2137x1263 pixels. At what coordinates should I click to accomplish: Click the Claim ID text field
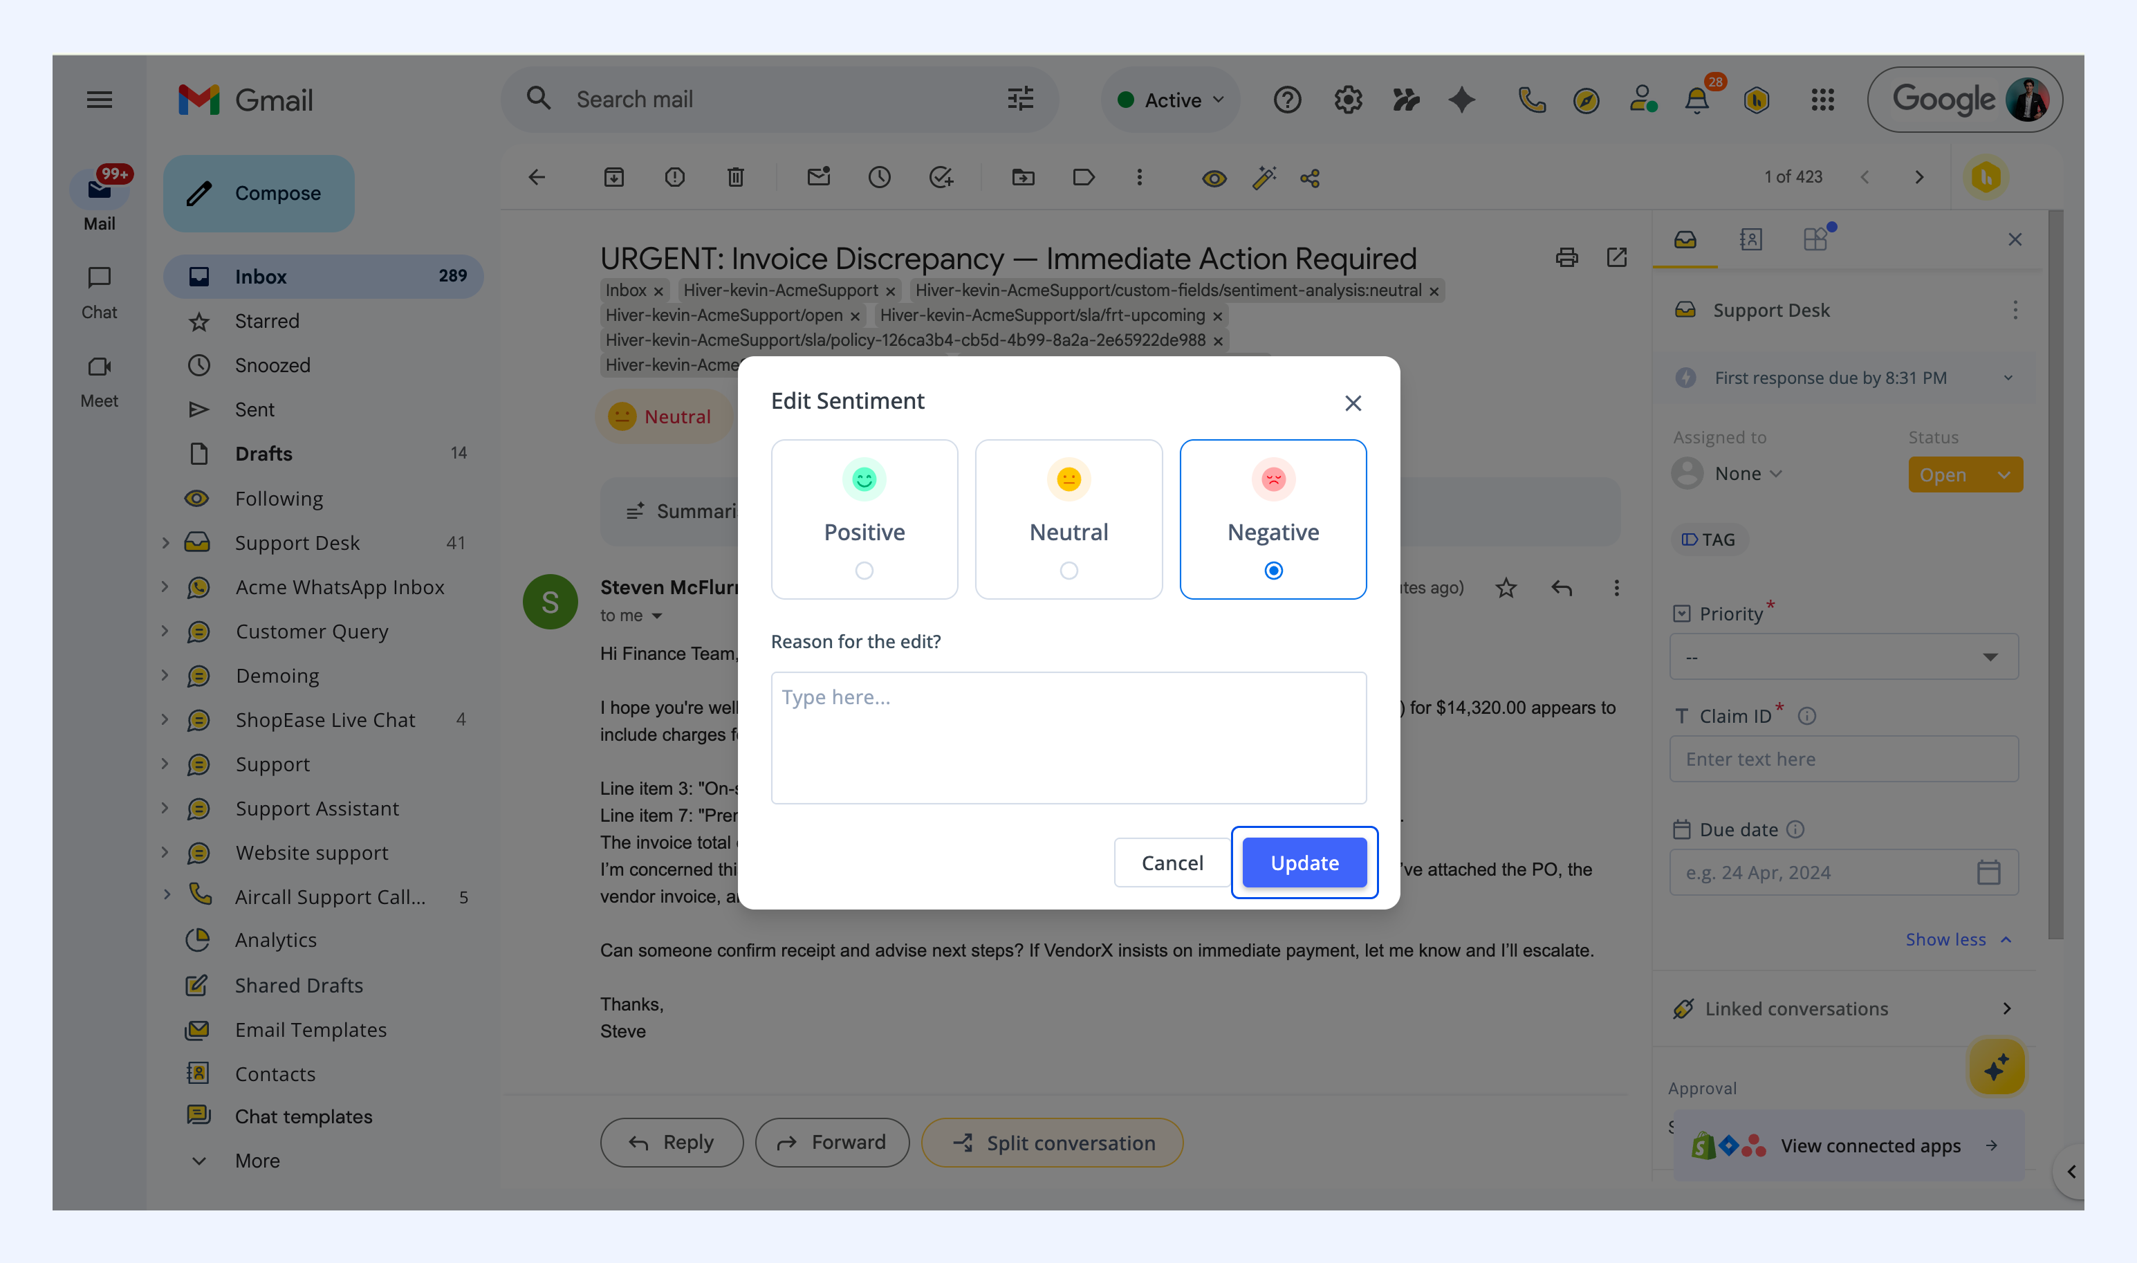(1844, 758)
